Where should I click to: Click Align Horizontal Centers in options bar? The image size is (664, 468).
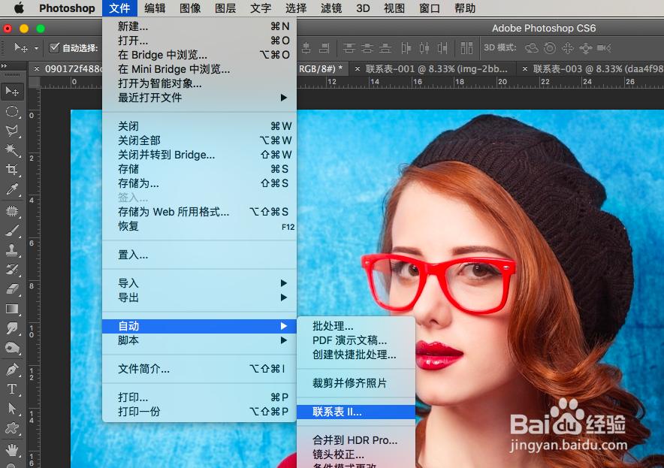click(306, 48)
